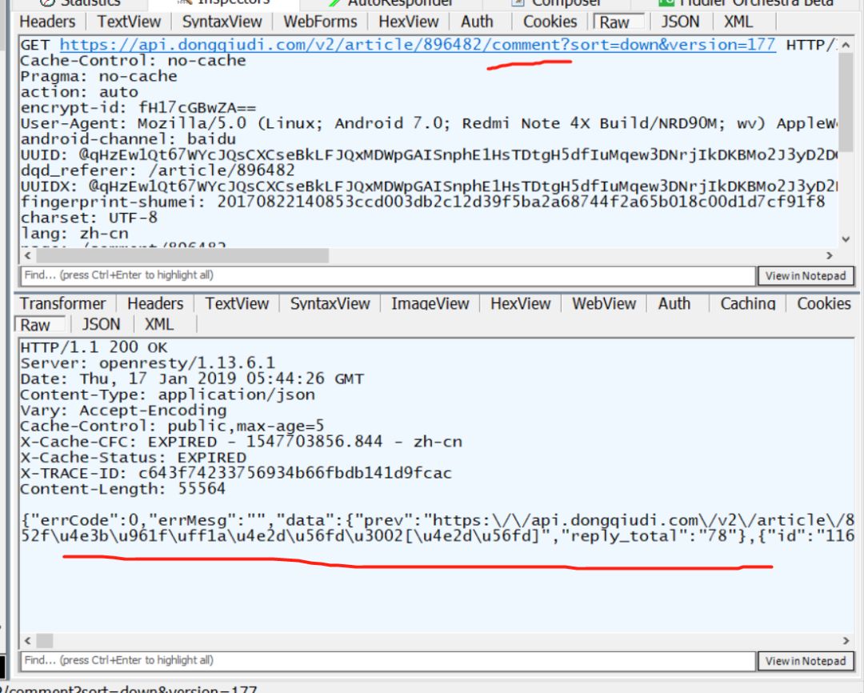This screenshot has height=693, width=864.
Task: Click the 'HTTP/1.1 200 OK' status line
Action: pyautogui.click(x=94, y=347)
